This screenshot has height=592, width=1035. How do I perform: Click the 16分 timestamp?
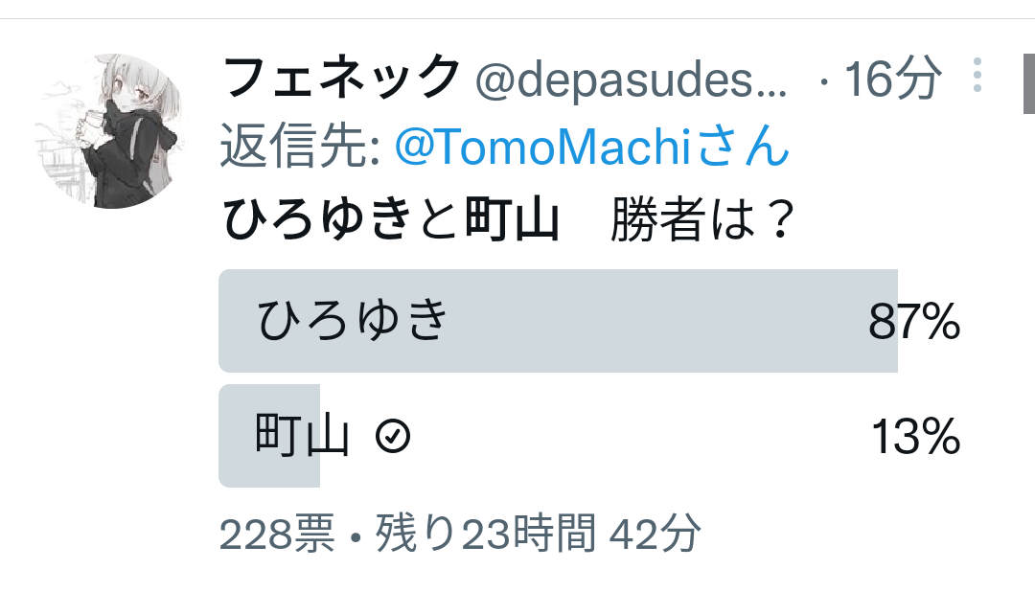coord(892,79)
